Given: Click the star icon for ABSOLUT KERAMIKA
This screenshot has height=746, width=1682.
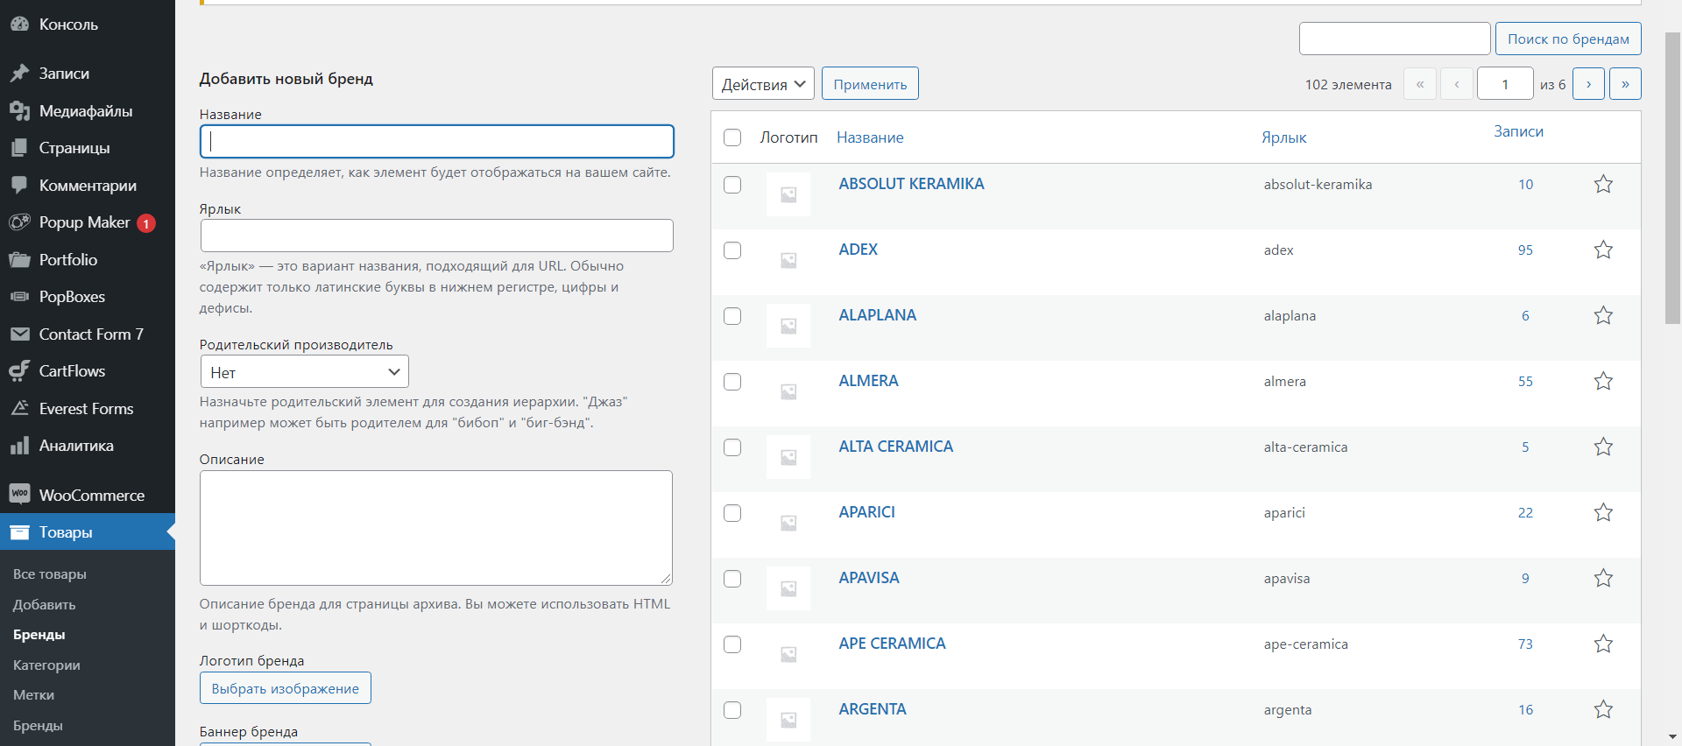Looking at the screenshot, I should click(1603, 184).
